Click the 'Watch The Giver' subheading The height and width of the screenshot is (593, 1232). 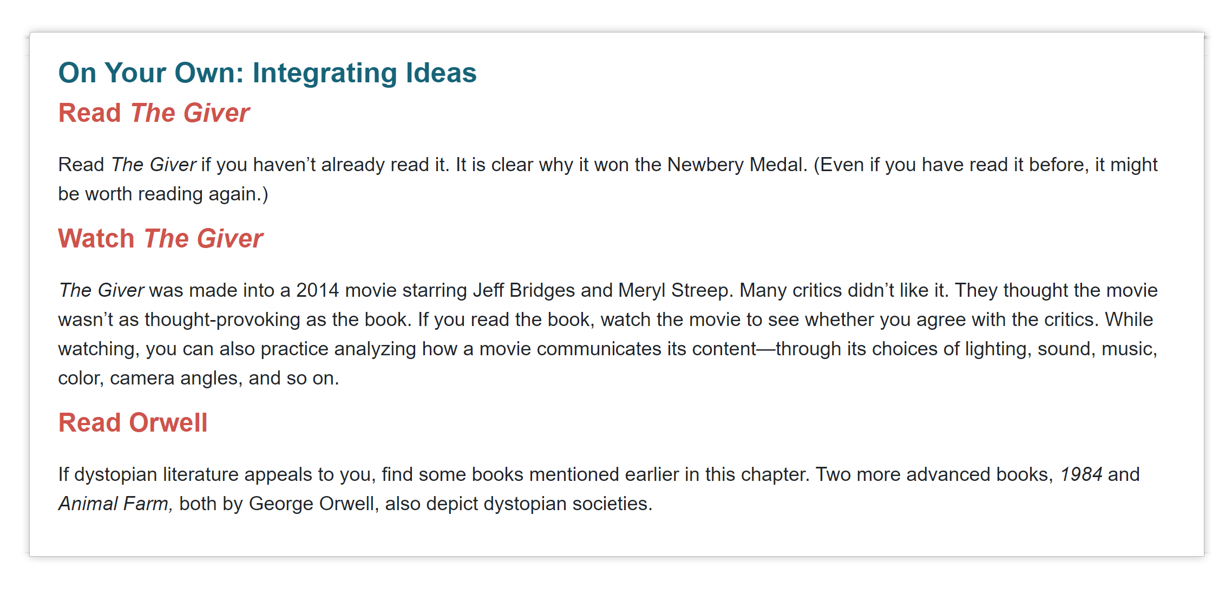(160, 238)
